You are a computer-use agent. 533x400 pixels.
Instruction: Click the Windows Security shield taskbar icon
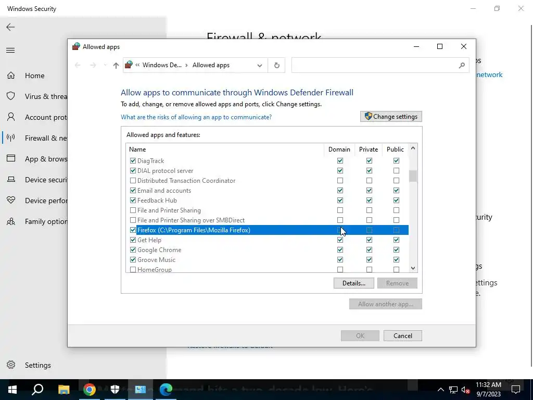coord(115,390)
